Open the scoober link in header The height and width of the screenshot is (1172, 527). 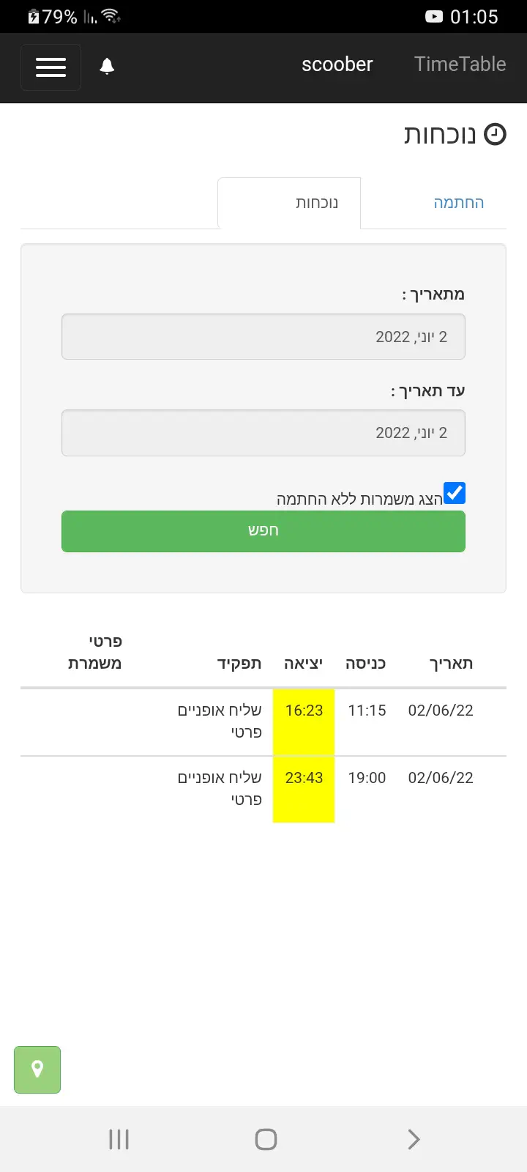coord(337,64)
